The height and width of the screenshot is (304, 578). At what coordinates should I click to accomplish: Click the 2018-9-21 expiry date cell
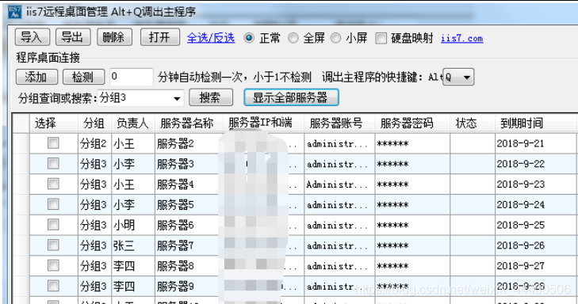535,143
